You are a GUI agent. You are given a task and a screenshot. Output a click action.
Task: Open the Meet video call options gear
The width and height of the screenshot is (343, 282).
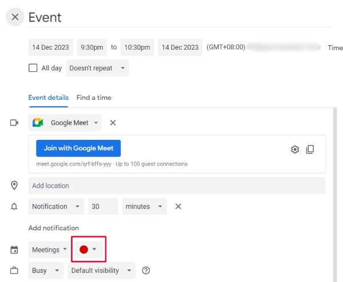(295, 150)
